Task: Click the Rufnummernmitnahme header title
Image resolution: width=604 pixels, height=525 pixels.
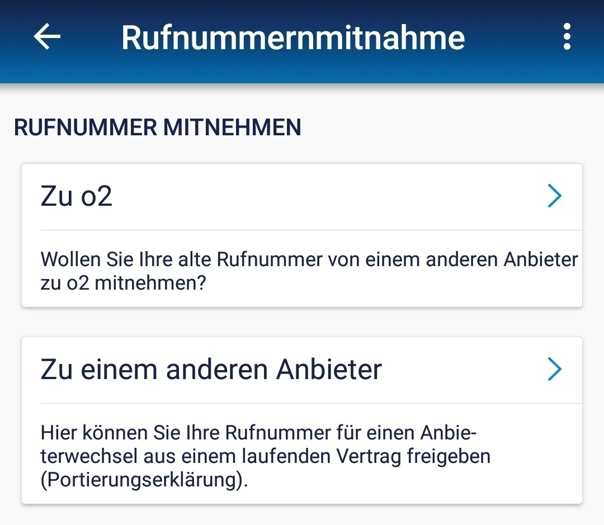Action: click(293, 37)
